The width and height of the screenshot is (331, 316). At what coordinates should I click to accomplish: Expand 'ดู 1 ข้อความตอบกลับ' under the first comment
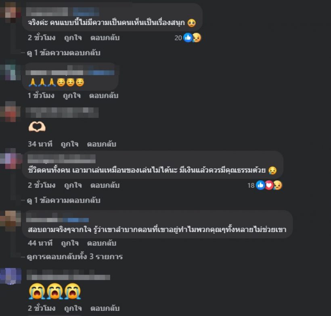pos(63,53)
